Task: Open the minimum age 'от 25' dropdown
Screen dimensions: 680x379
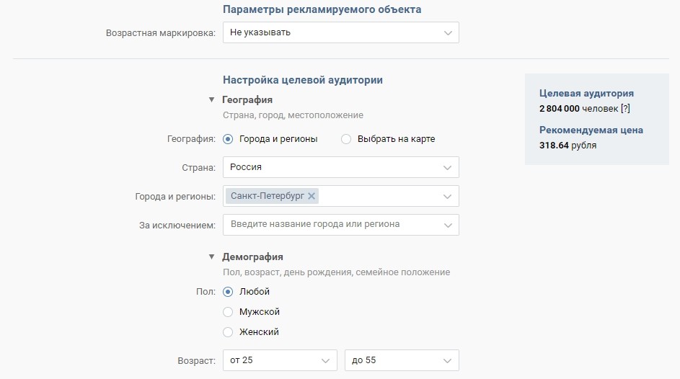Action: [280, 360]
